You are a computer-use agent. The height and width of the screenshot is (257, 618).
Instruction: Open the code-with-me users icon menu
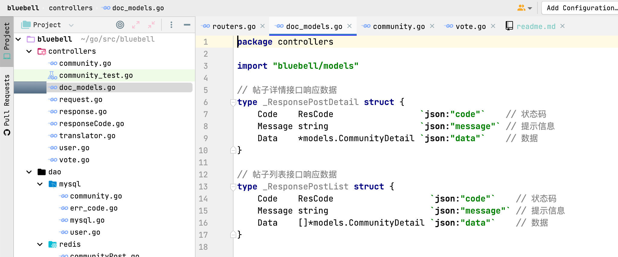click(524, 8)
